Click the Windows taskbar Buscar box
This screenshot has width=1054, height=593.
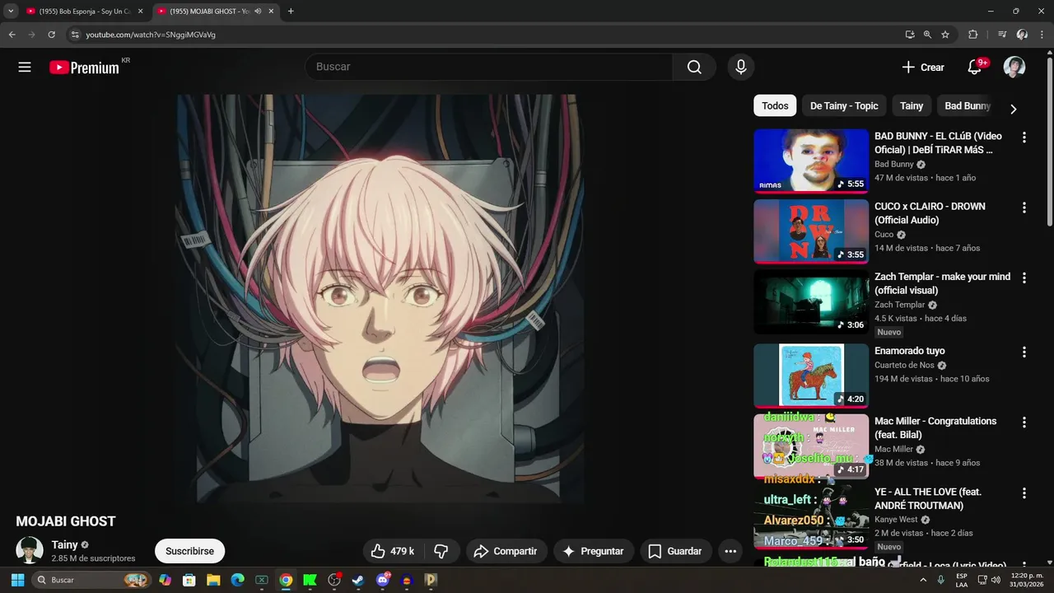pyautogui.click(x=92, y=580)
